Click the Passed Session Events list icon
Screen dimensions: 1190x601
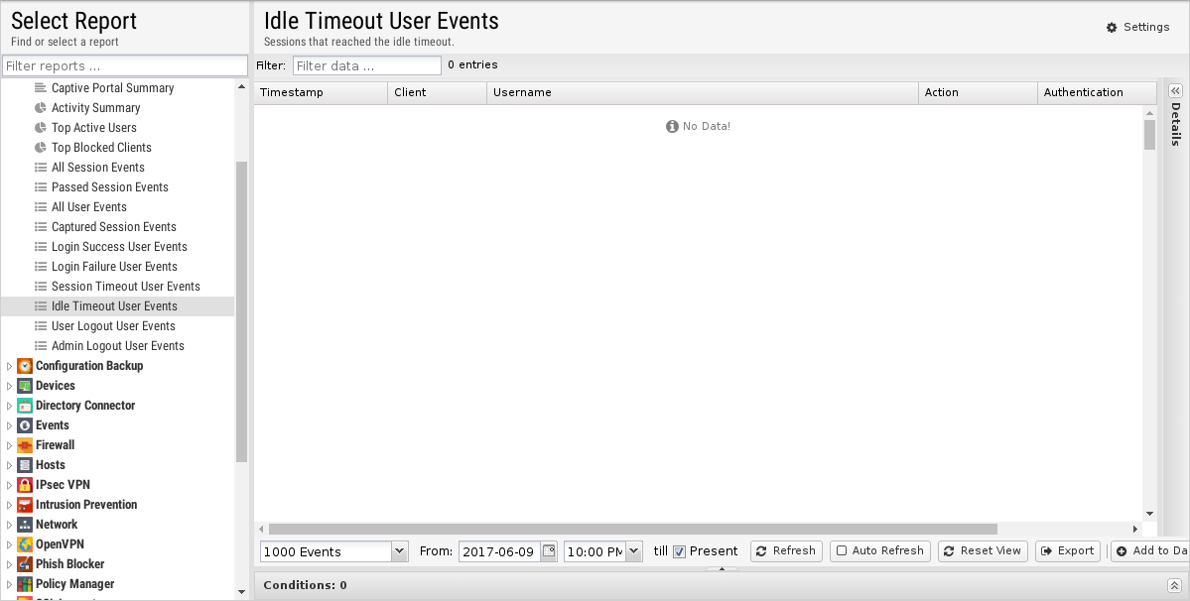[41, 187]
